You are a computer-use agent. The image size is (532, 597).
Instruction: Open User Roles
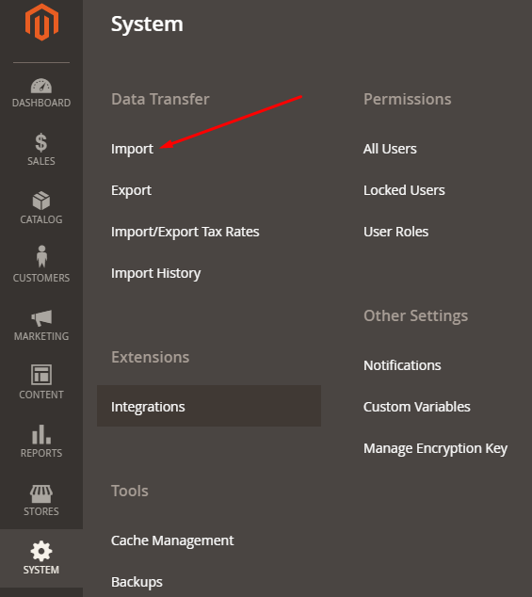(396, 232)
